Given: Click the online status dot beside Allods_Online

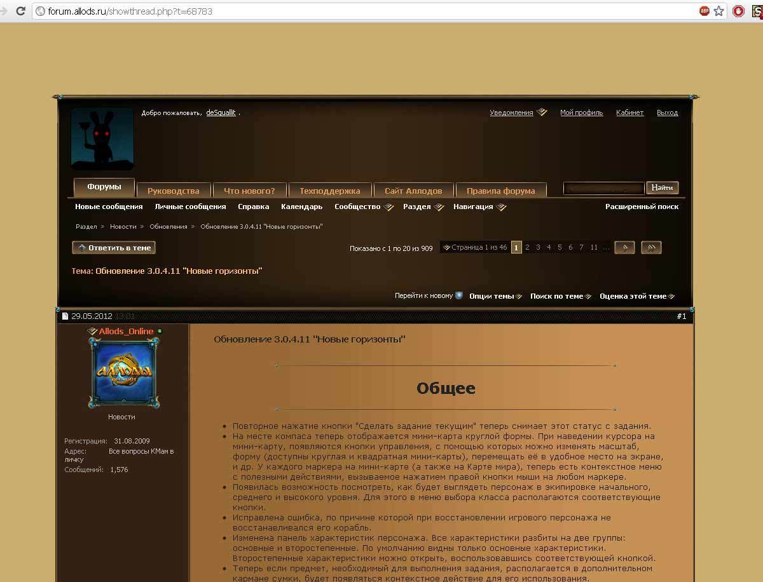Looking at the screenshot, I should pos(160,331).
